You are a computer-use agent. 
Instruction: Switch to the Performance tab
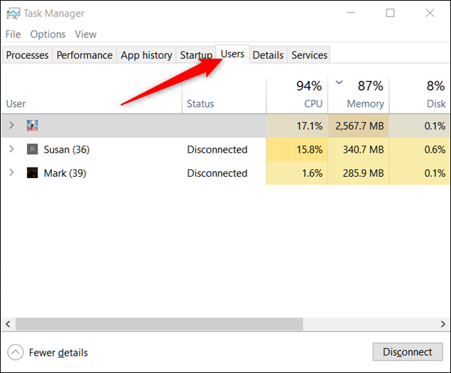coord(84,55)
